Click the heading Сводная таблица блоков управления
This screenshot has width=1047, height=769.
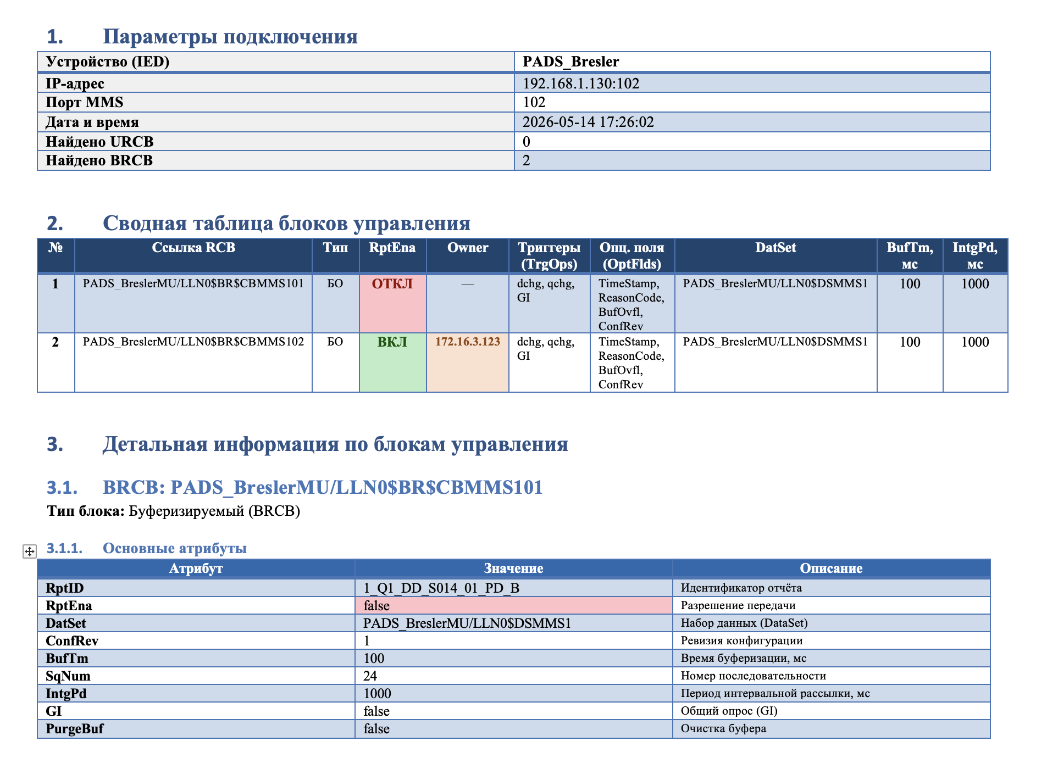286,223
